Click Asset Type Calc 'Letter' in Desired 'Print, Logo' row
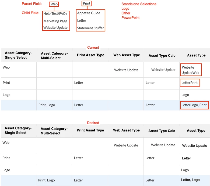Viewport: 210px width, 186px height. tap(150, 180)
